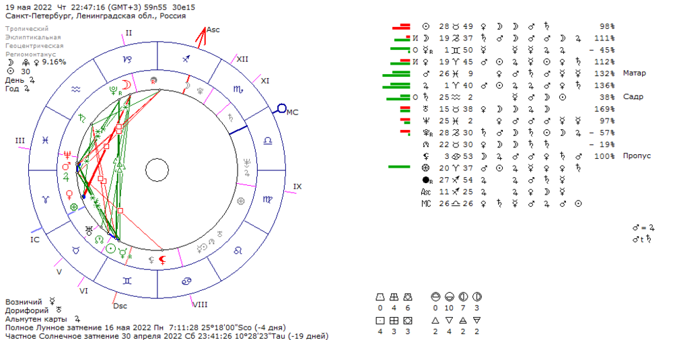Image resolution: width=673 pixels, height=340 pixels.
Task: Select the red Black Moon Lilith crescent in the wheel
Action: pyautogui.click(x=162, y=260)
